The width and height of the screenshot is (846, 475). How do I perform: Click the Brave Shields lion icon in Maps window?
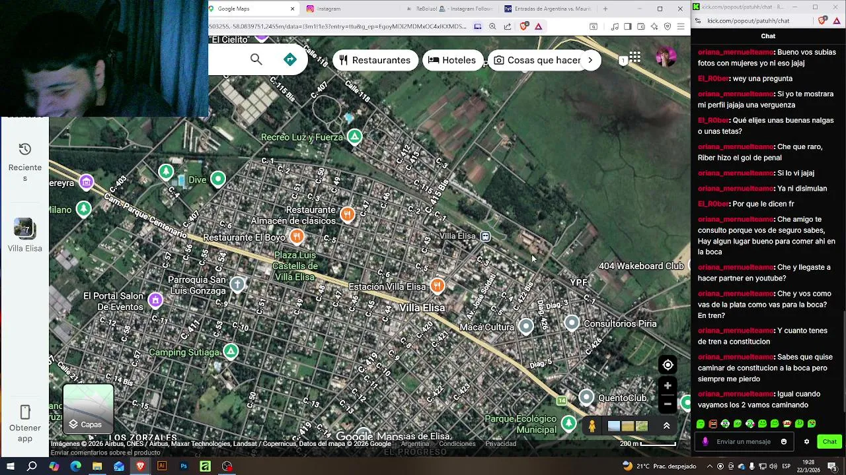pos(524,26)
